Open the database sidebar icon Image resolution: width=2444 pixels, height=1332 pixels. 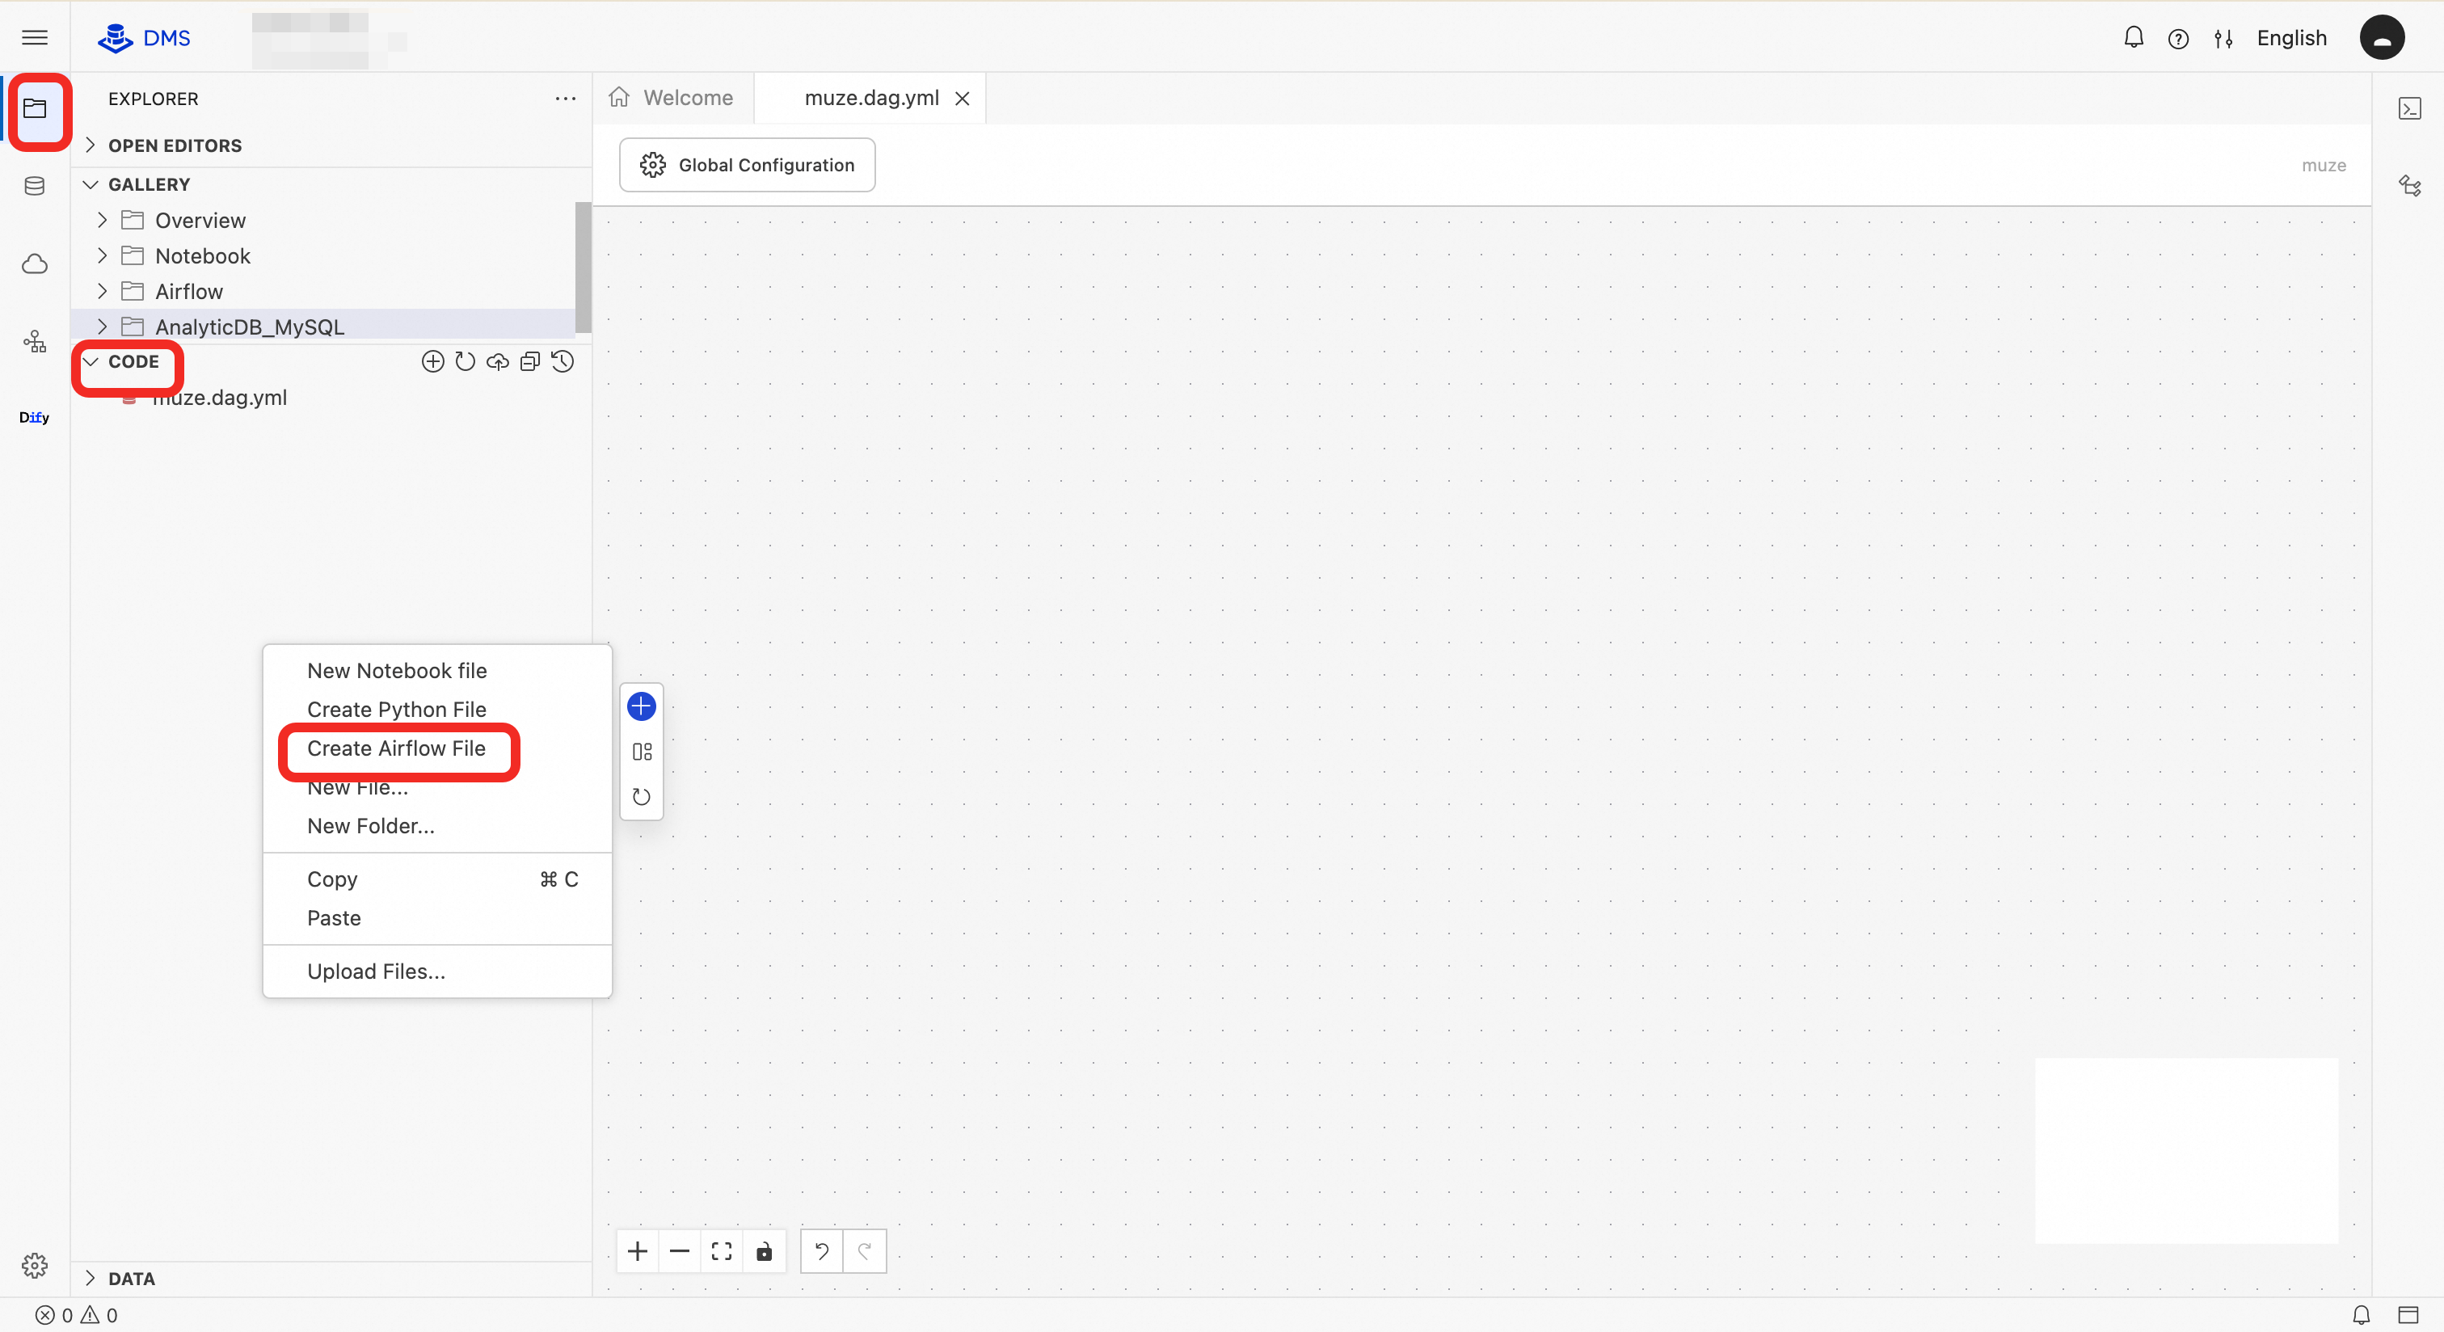coord(35,186)
